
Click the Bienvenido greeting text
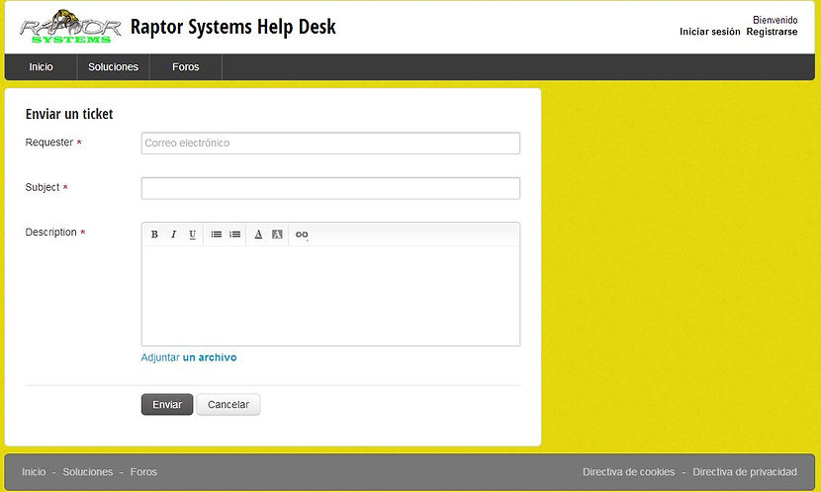[775, 20]
